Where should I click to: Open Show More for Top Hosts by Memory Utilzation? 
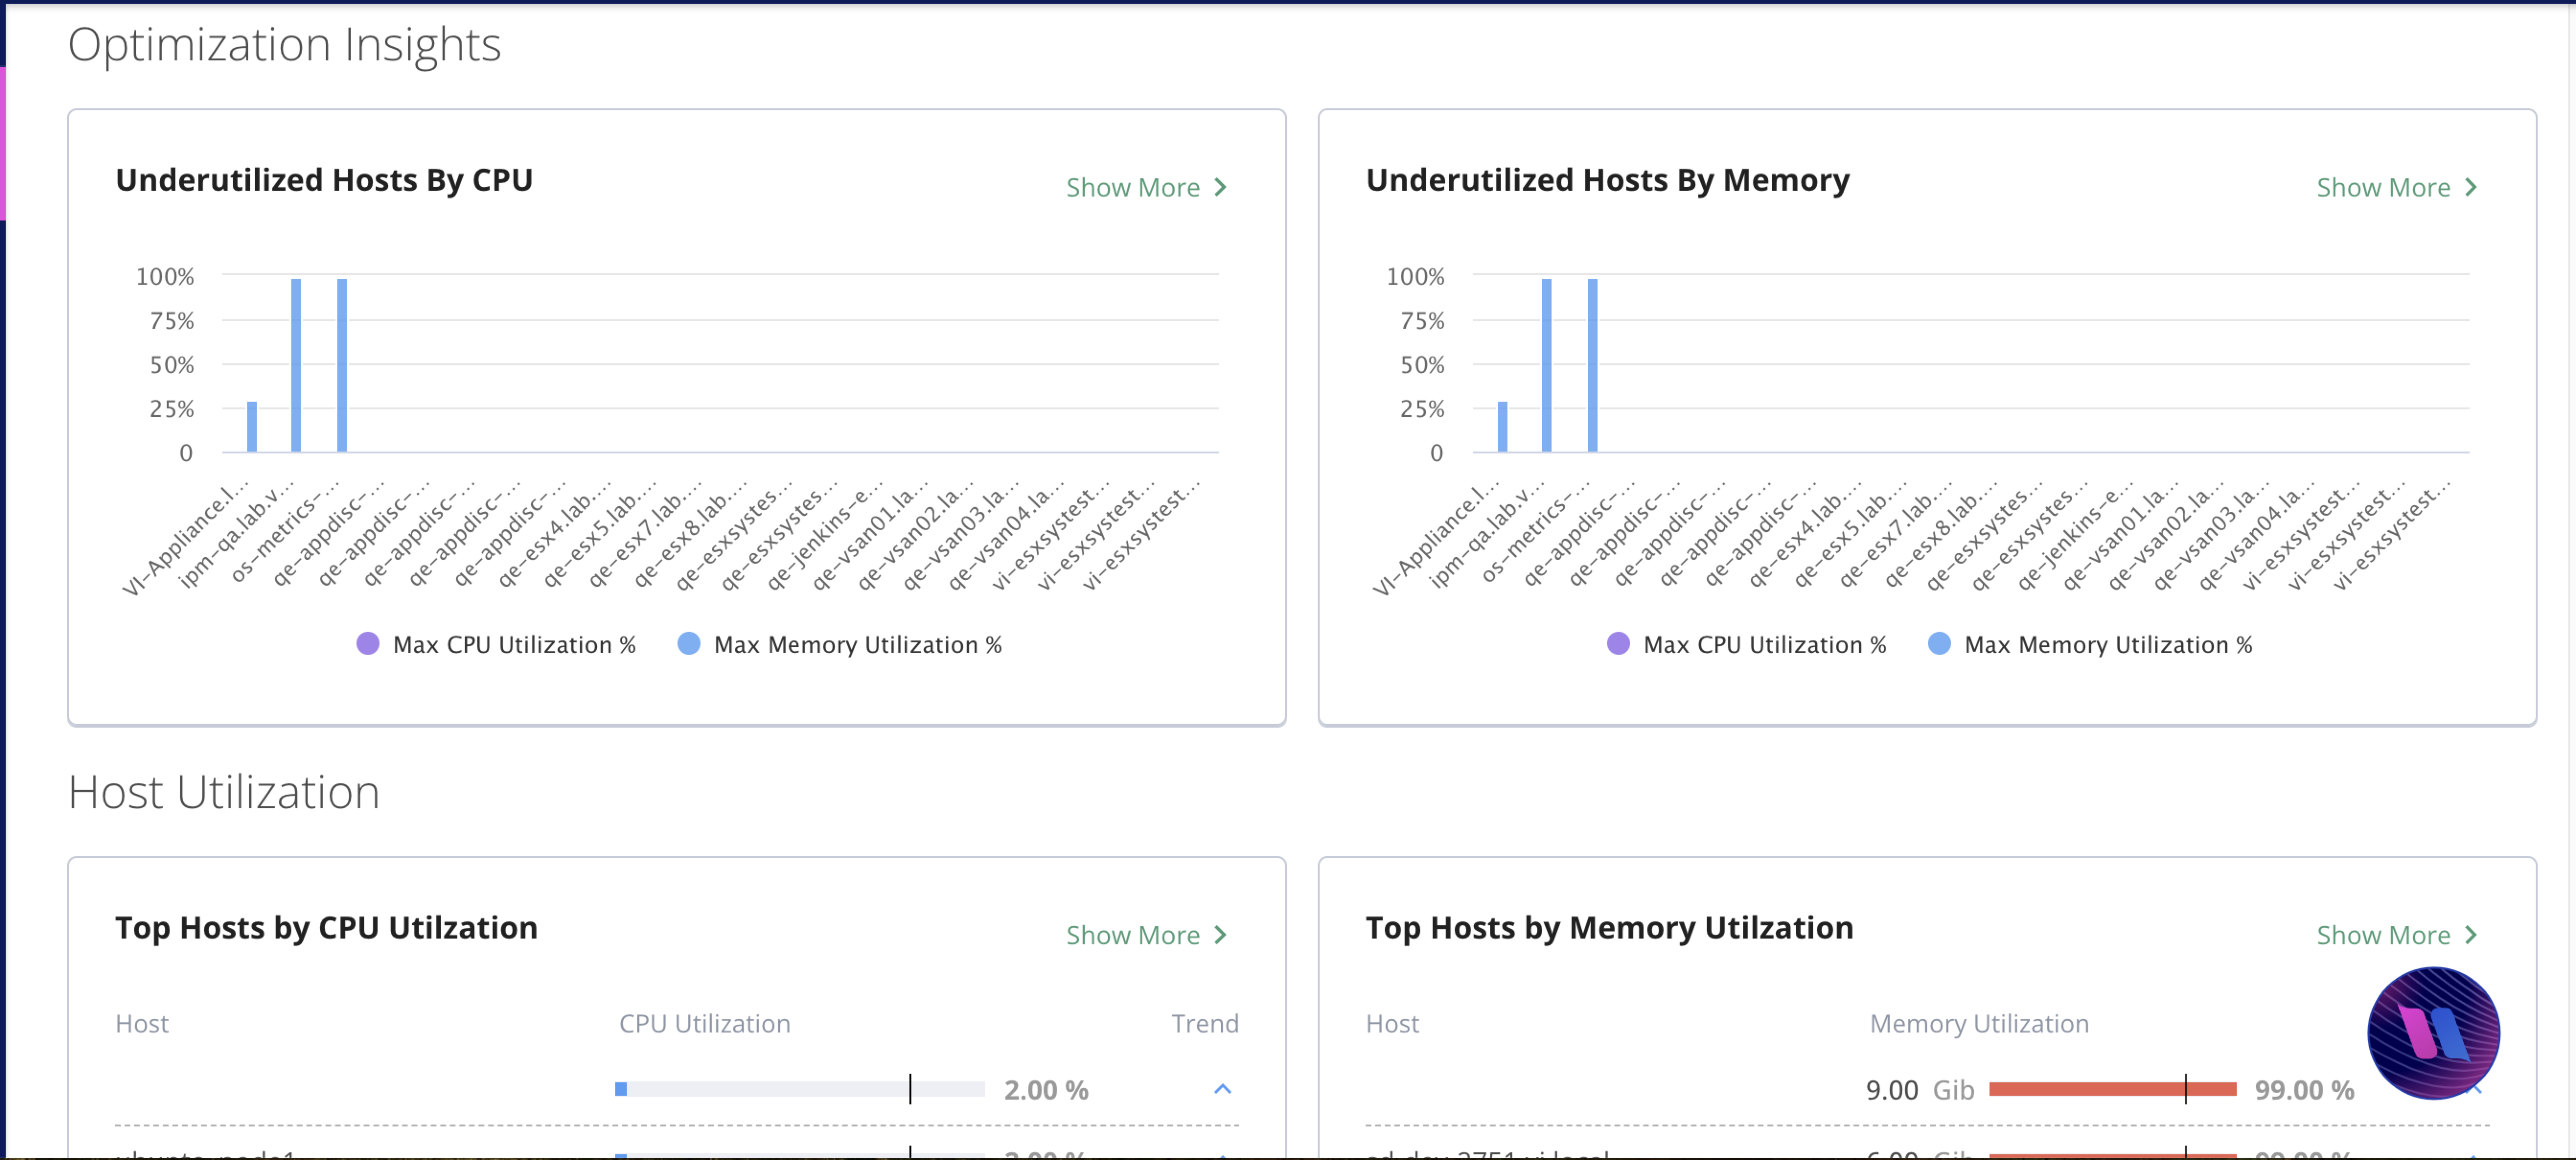tap(2397, 934)
